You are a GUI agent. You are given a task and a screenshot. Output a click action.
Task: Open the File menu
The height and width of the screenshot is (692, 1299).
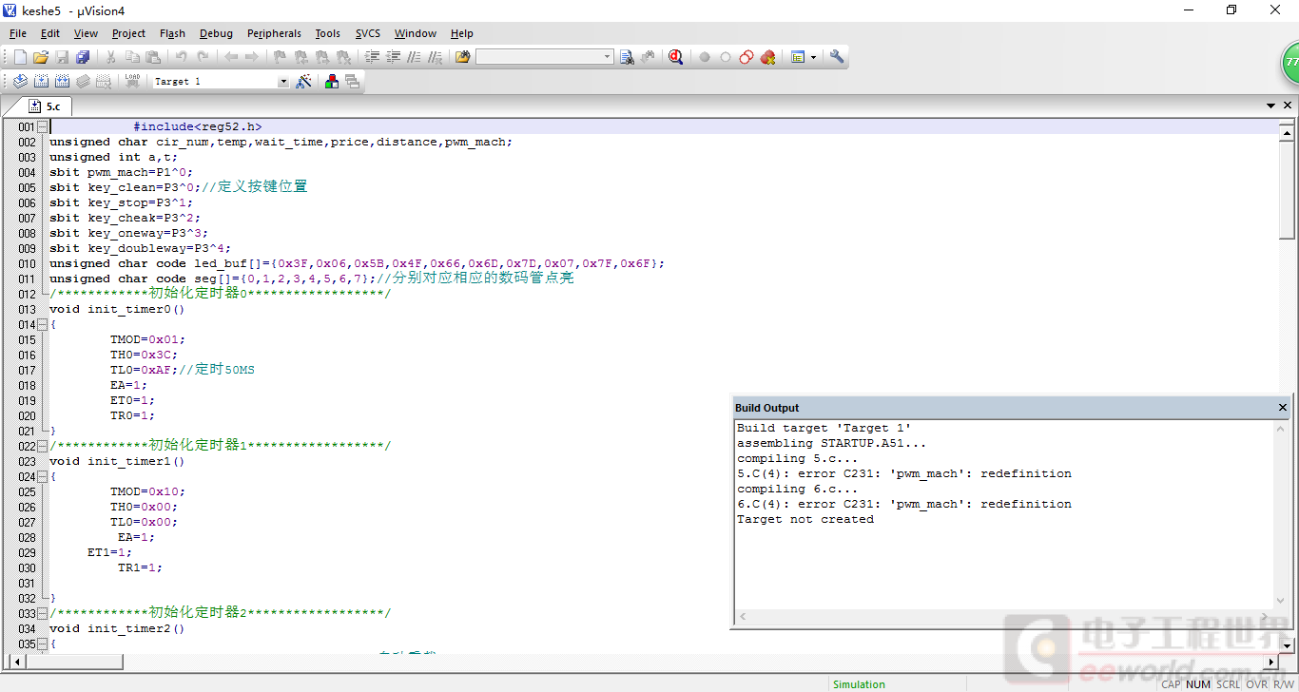[18, 33]
